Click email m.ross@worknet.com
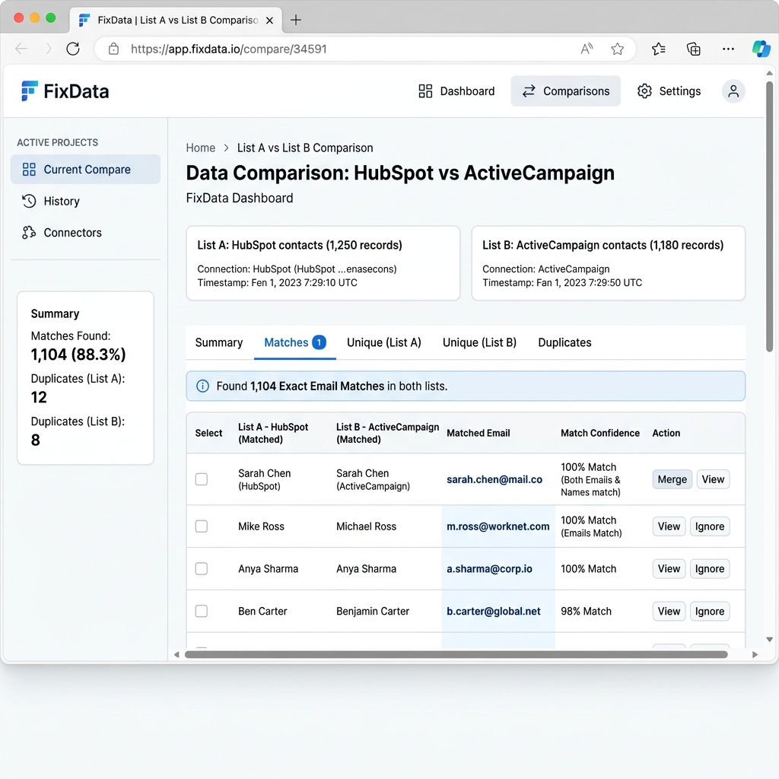Image resolution: width=779 pixels, height=779 pixels. [498, 526]
